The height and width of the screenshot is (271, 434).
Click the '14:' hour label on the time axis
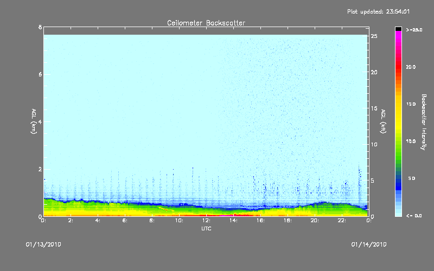click(x=233, y=221)
